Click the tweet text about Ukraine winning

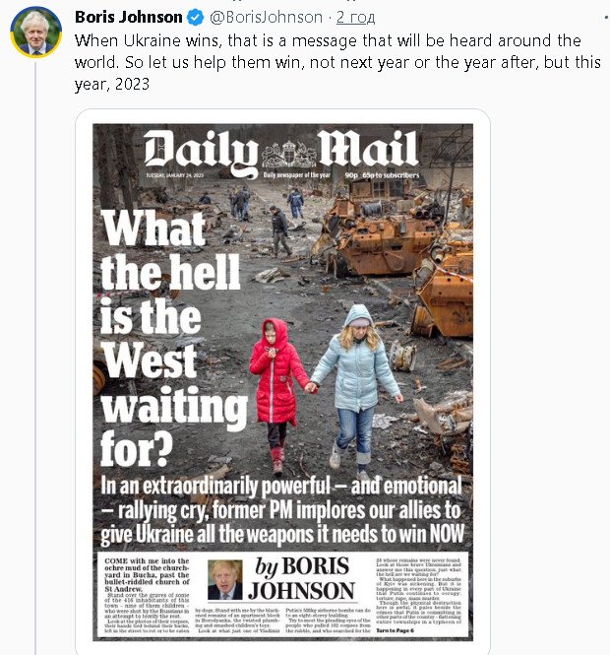tap(338, 62)
